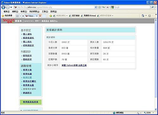Click the 查看統計資料 sidebar entry
Screen dimensions: 158x115
click(29, 89)
